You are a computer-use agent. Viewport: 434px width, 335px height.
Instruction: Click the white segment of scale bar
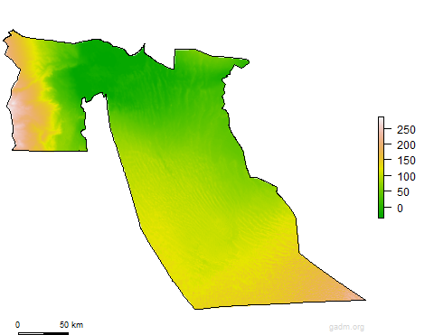point(31,333)
